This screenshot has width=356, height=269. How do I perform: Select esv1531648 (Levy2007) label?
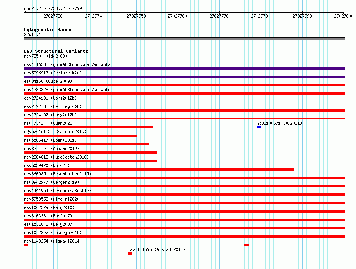tap(49, 224)
